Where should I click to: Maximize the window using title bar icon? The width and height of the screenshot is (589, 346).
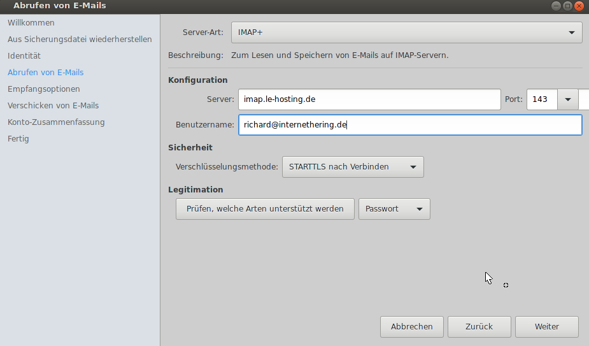(x=567, y=6)
